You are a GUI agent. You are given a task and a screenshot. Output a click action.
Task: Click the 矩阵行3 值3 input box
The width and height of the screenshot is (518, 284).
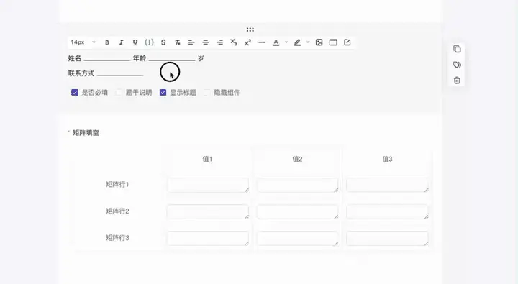[x=387, y=239]
